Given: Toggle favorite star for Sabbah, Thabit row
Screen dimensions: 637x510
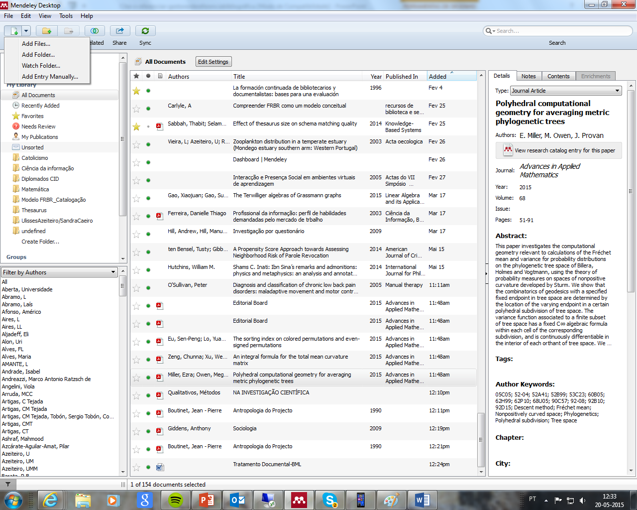Looking at the screenshot, I should [136, 127].
